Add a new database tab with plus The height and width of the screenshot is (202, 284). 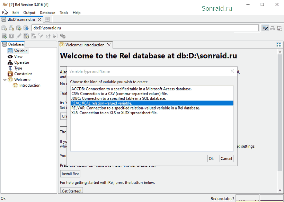pos(47,19)
